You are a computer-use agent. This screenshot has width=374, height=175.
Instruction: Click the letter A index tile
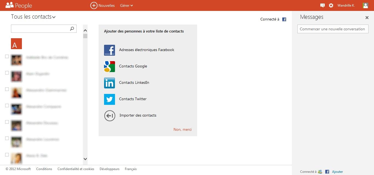[16, 44]
